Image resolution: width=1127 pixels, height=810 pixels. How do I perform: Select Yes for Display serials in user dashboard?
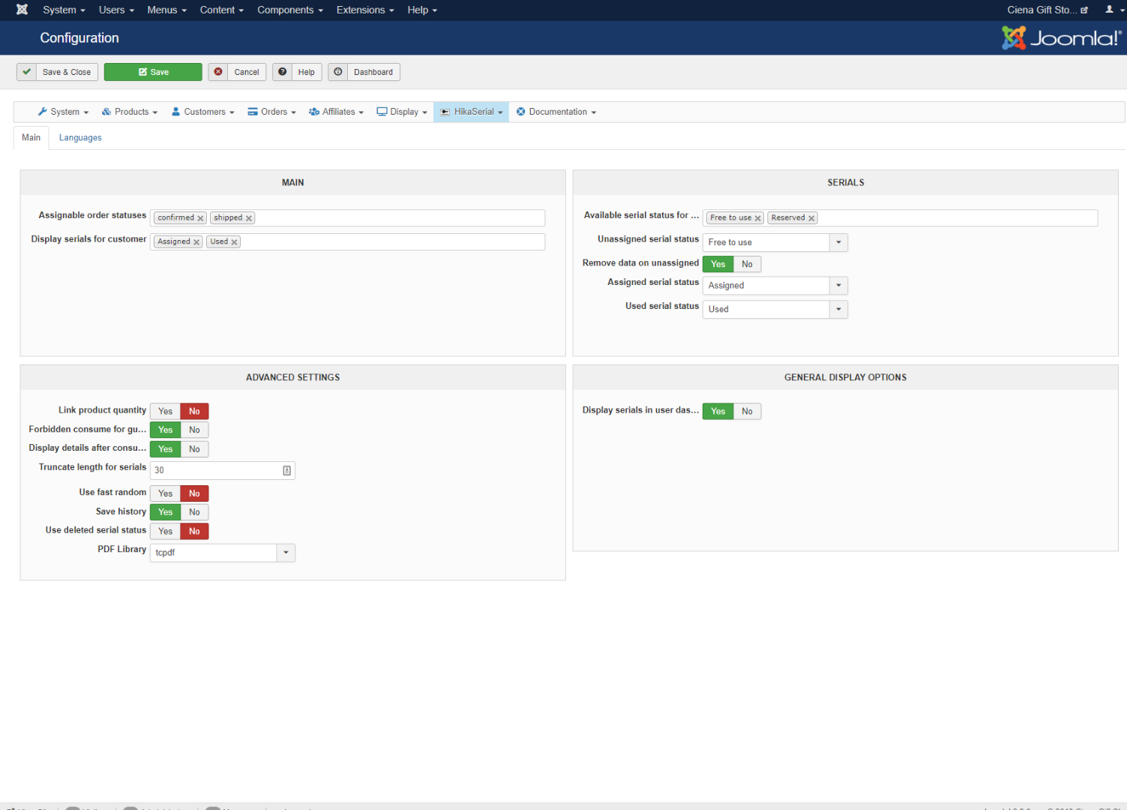pos(718,411)
